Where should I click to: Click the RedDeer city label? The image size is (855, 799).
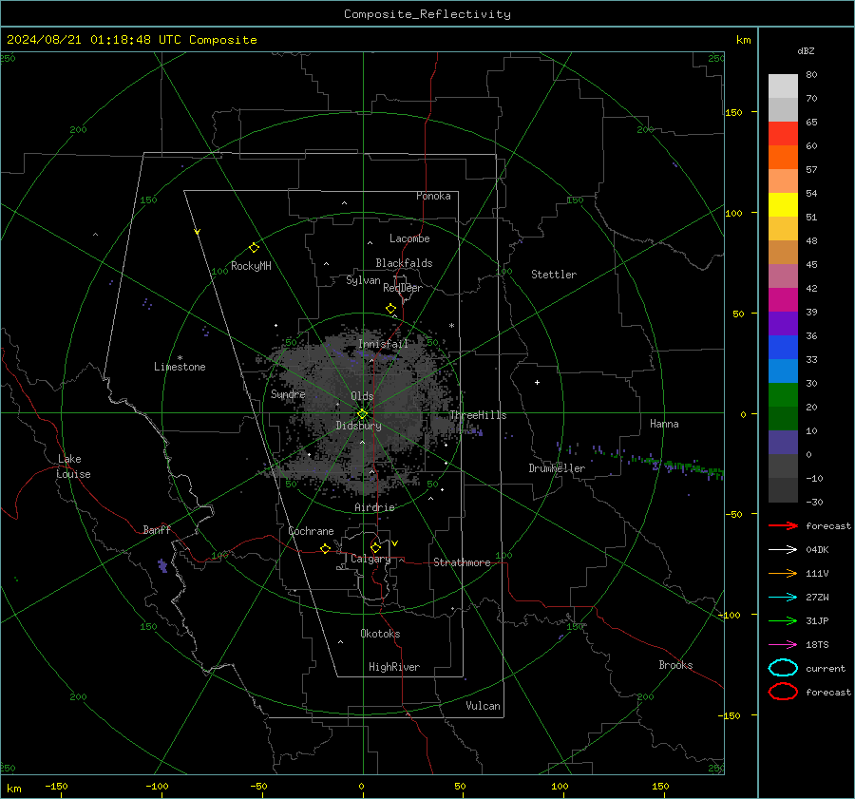pos(403,288)
